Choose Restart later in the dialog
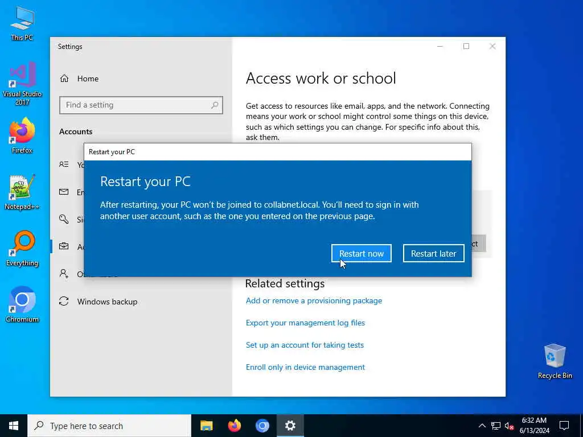Image resolution: width=583 pixels, height=437 pixels. coord(433,253)
